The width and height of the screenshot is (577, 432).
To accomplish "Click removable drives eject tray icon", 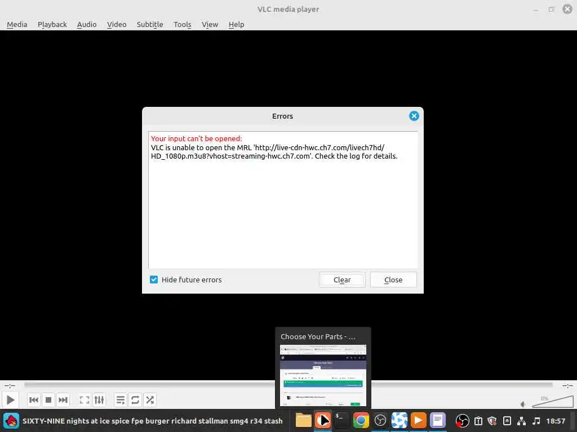I will tap(507, 421).
